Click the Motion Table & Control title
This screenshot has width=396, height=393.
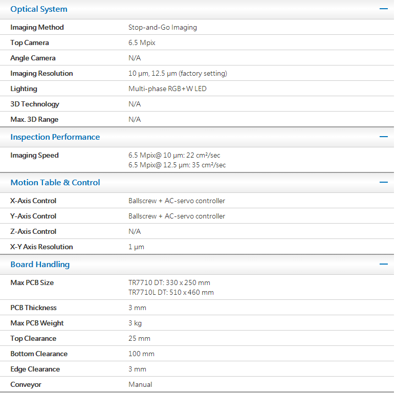pos(55,182)
